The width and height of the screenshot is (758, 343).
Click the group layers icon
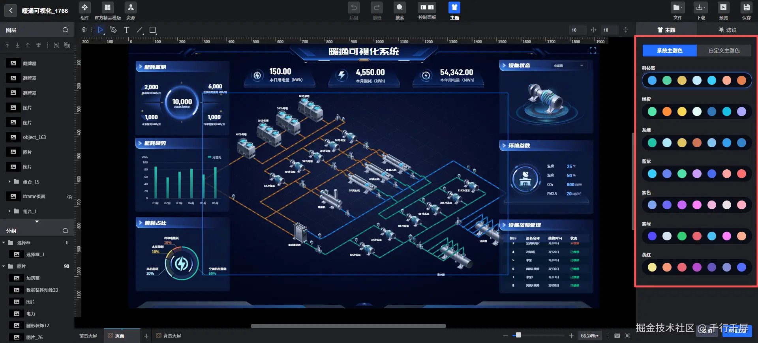pos(56,45)
